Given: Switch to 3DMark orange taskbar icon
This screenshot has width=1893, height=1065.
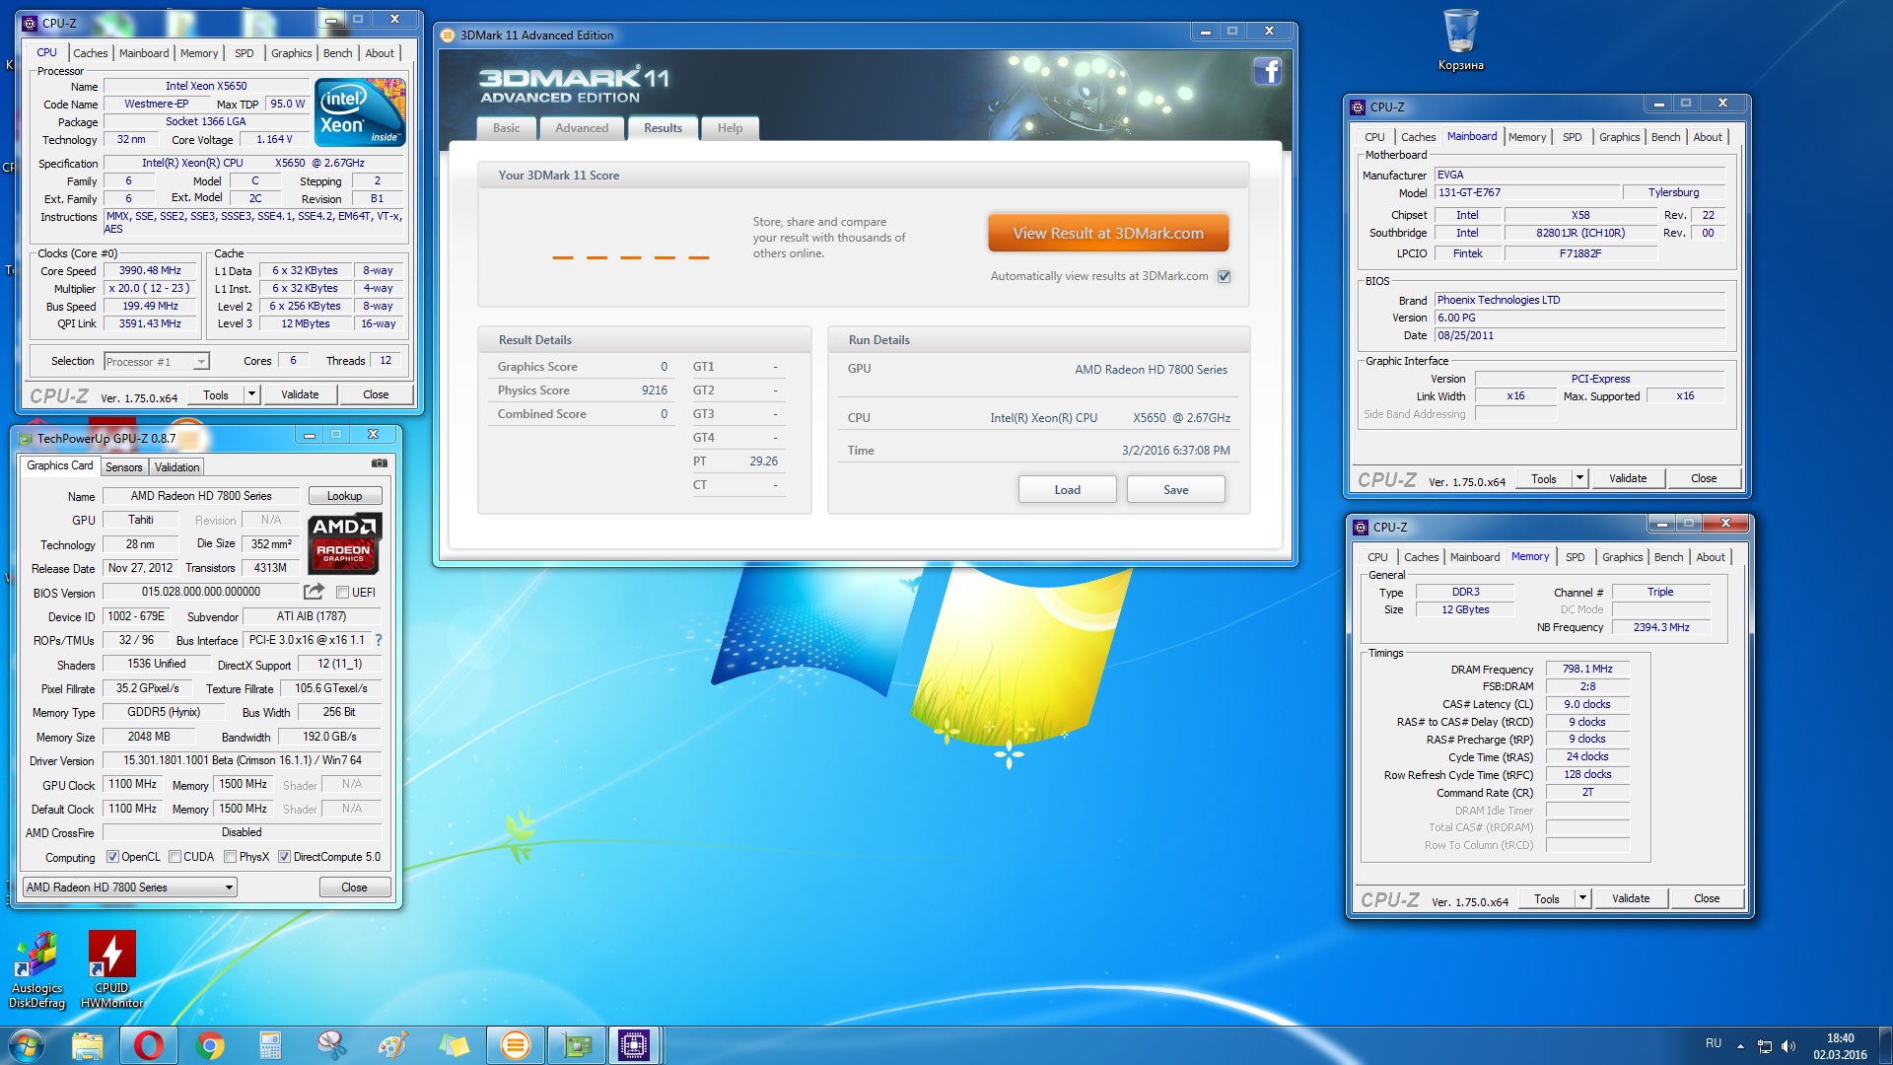Looking at the screenshot, I should pyautogui.click(x=515, y=1045).
